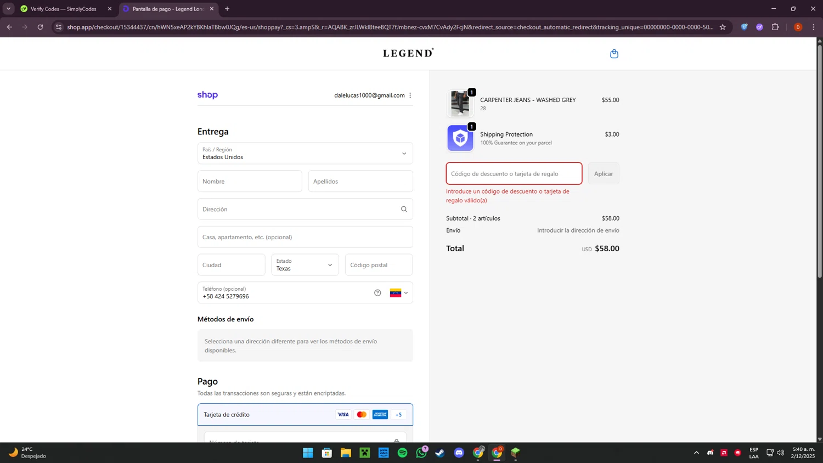Focus the Nombre field
This screenshot has height=463, width=823.
pyautogui.click(x=250, y=182)
